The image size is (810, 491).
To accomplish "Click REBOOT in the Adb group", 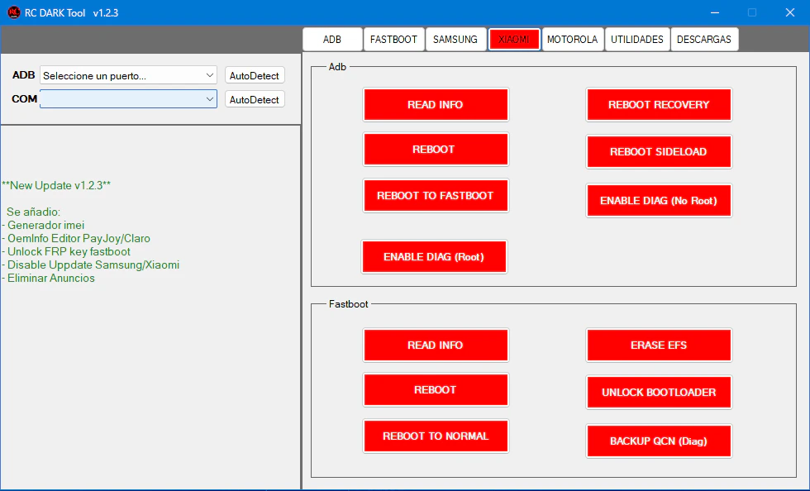I will [x=436, y=150].
